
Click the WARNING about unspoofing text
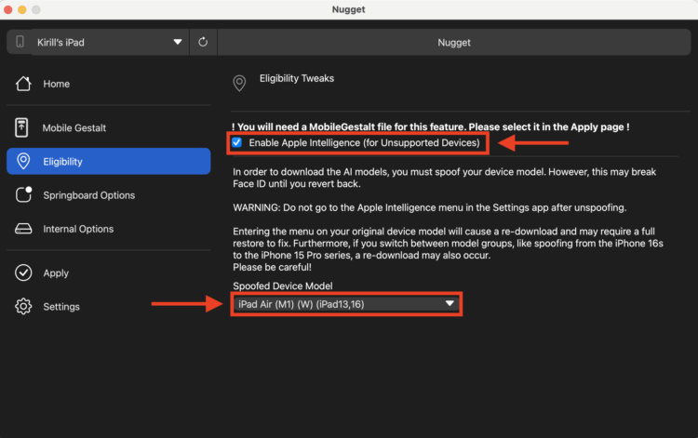[x=430, y=207]
